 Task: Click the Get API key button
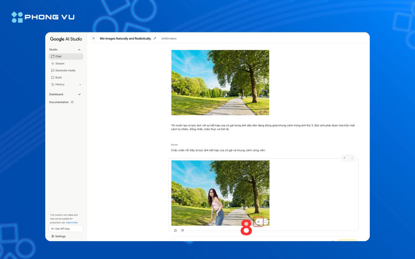(x=66, y=229)
